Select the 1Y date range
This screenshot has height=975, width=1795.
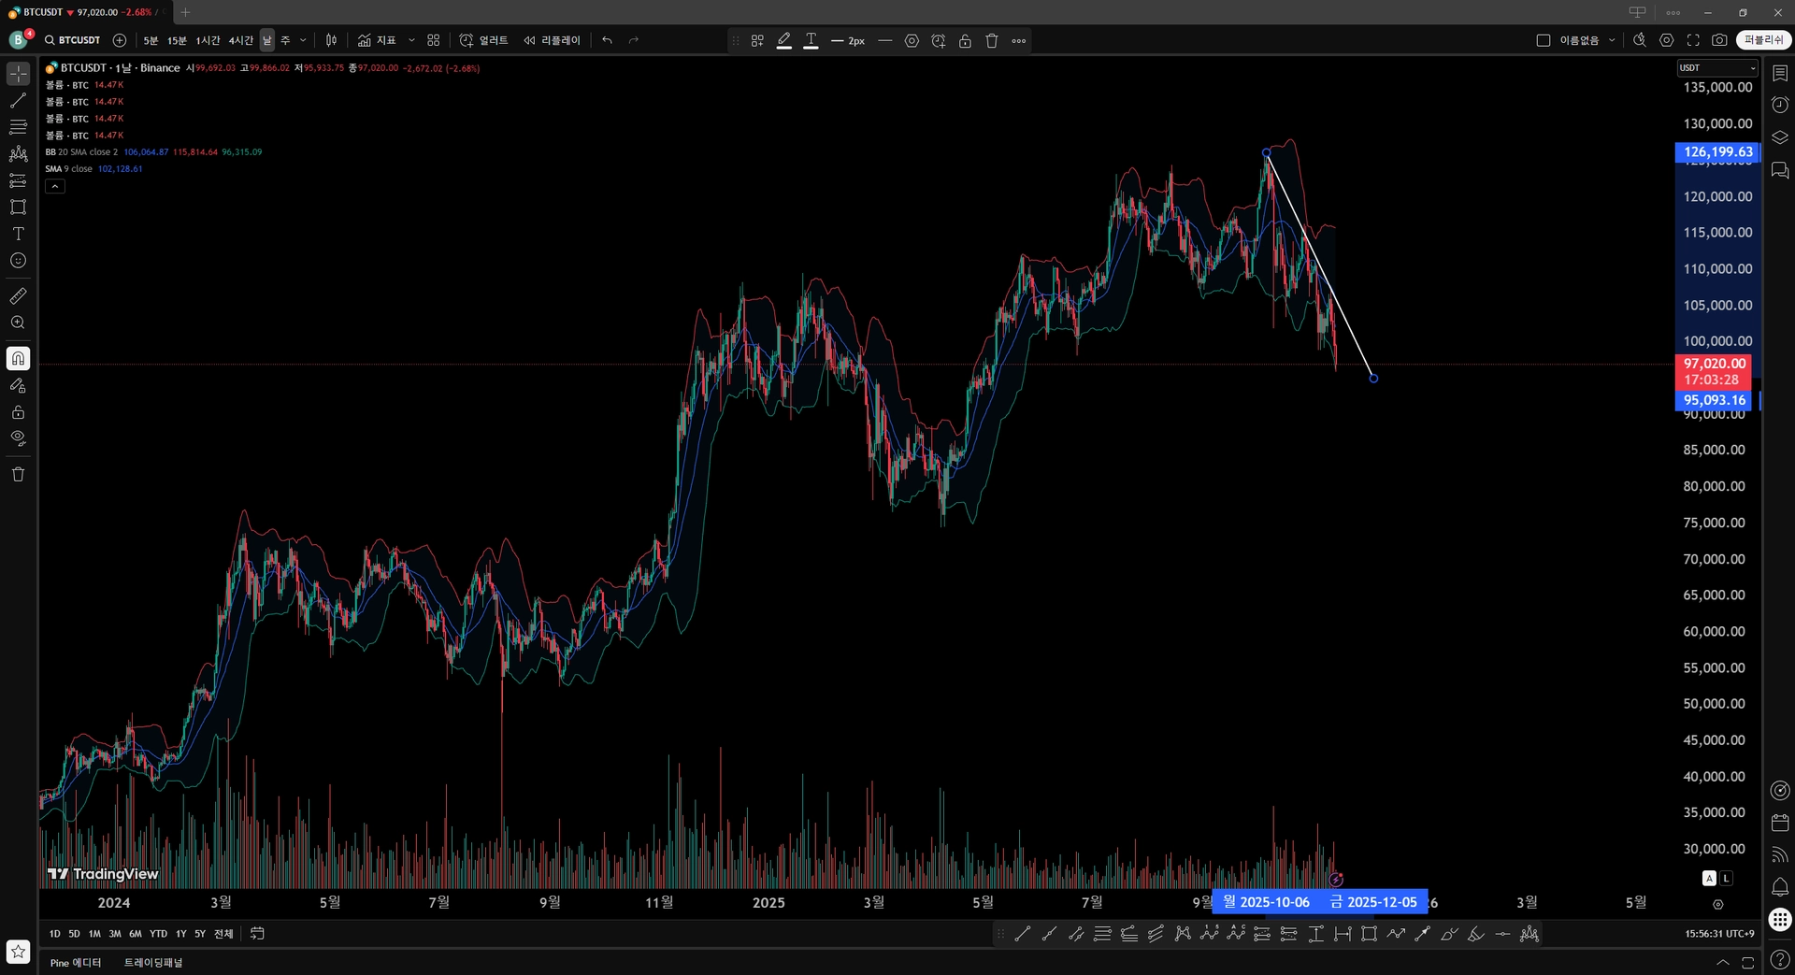tap(181, 934)
